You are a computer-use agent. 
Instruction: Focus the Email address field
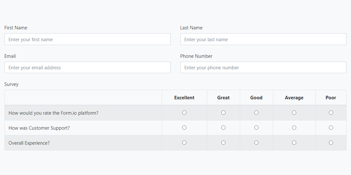[x=87, y=67]
